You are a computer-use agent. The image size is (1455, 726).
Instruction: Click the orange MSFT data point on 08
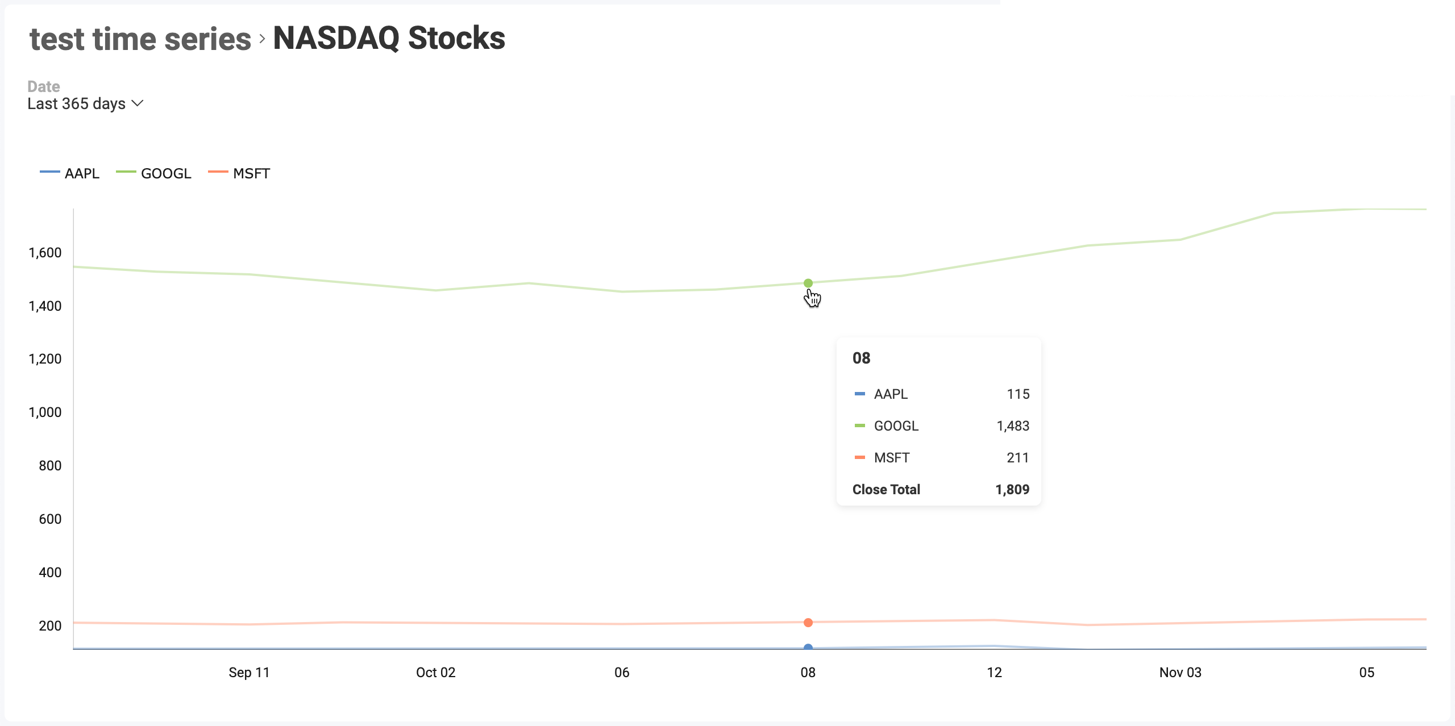click(808, 623)
